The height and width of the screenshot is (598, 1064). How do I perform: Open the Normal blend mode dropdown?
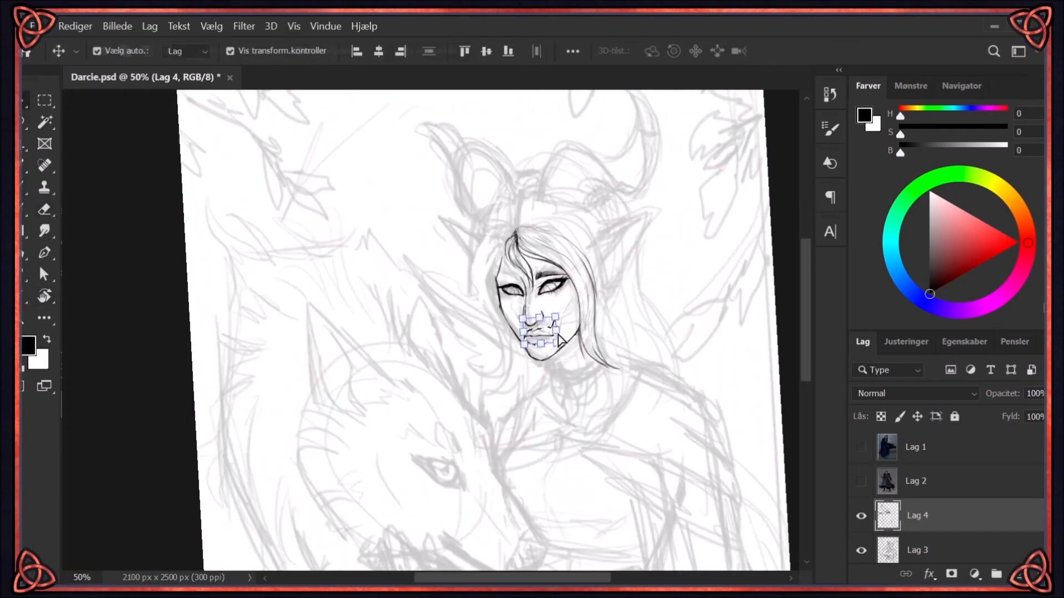916,393
